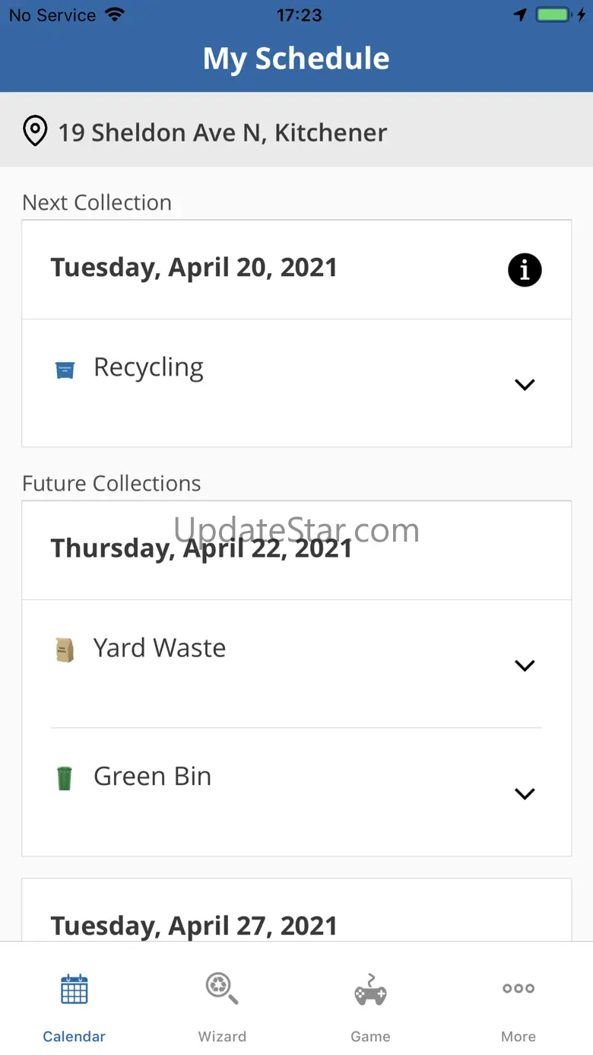Tap the location pin icon
This screenshot has width=593, height=1055.
coord(35,132)
